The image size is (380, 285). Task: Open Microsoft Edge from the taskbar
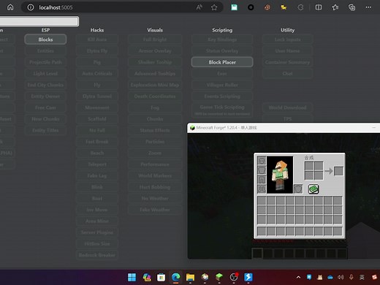click(175, 277)
